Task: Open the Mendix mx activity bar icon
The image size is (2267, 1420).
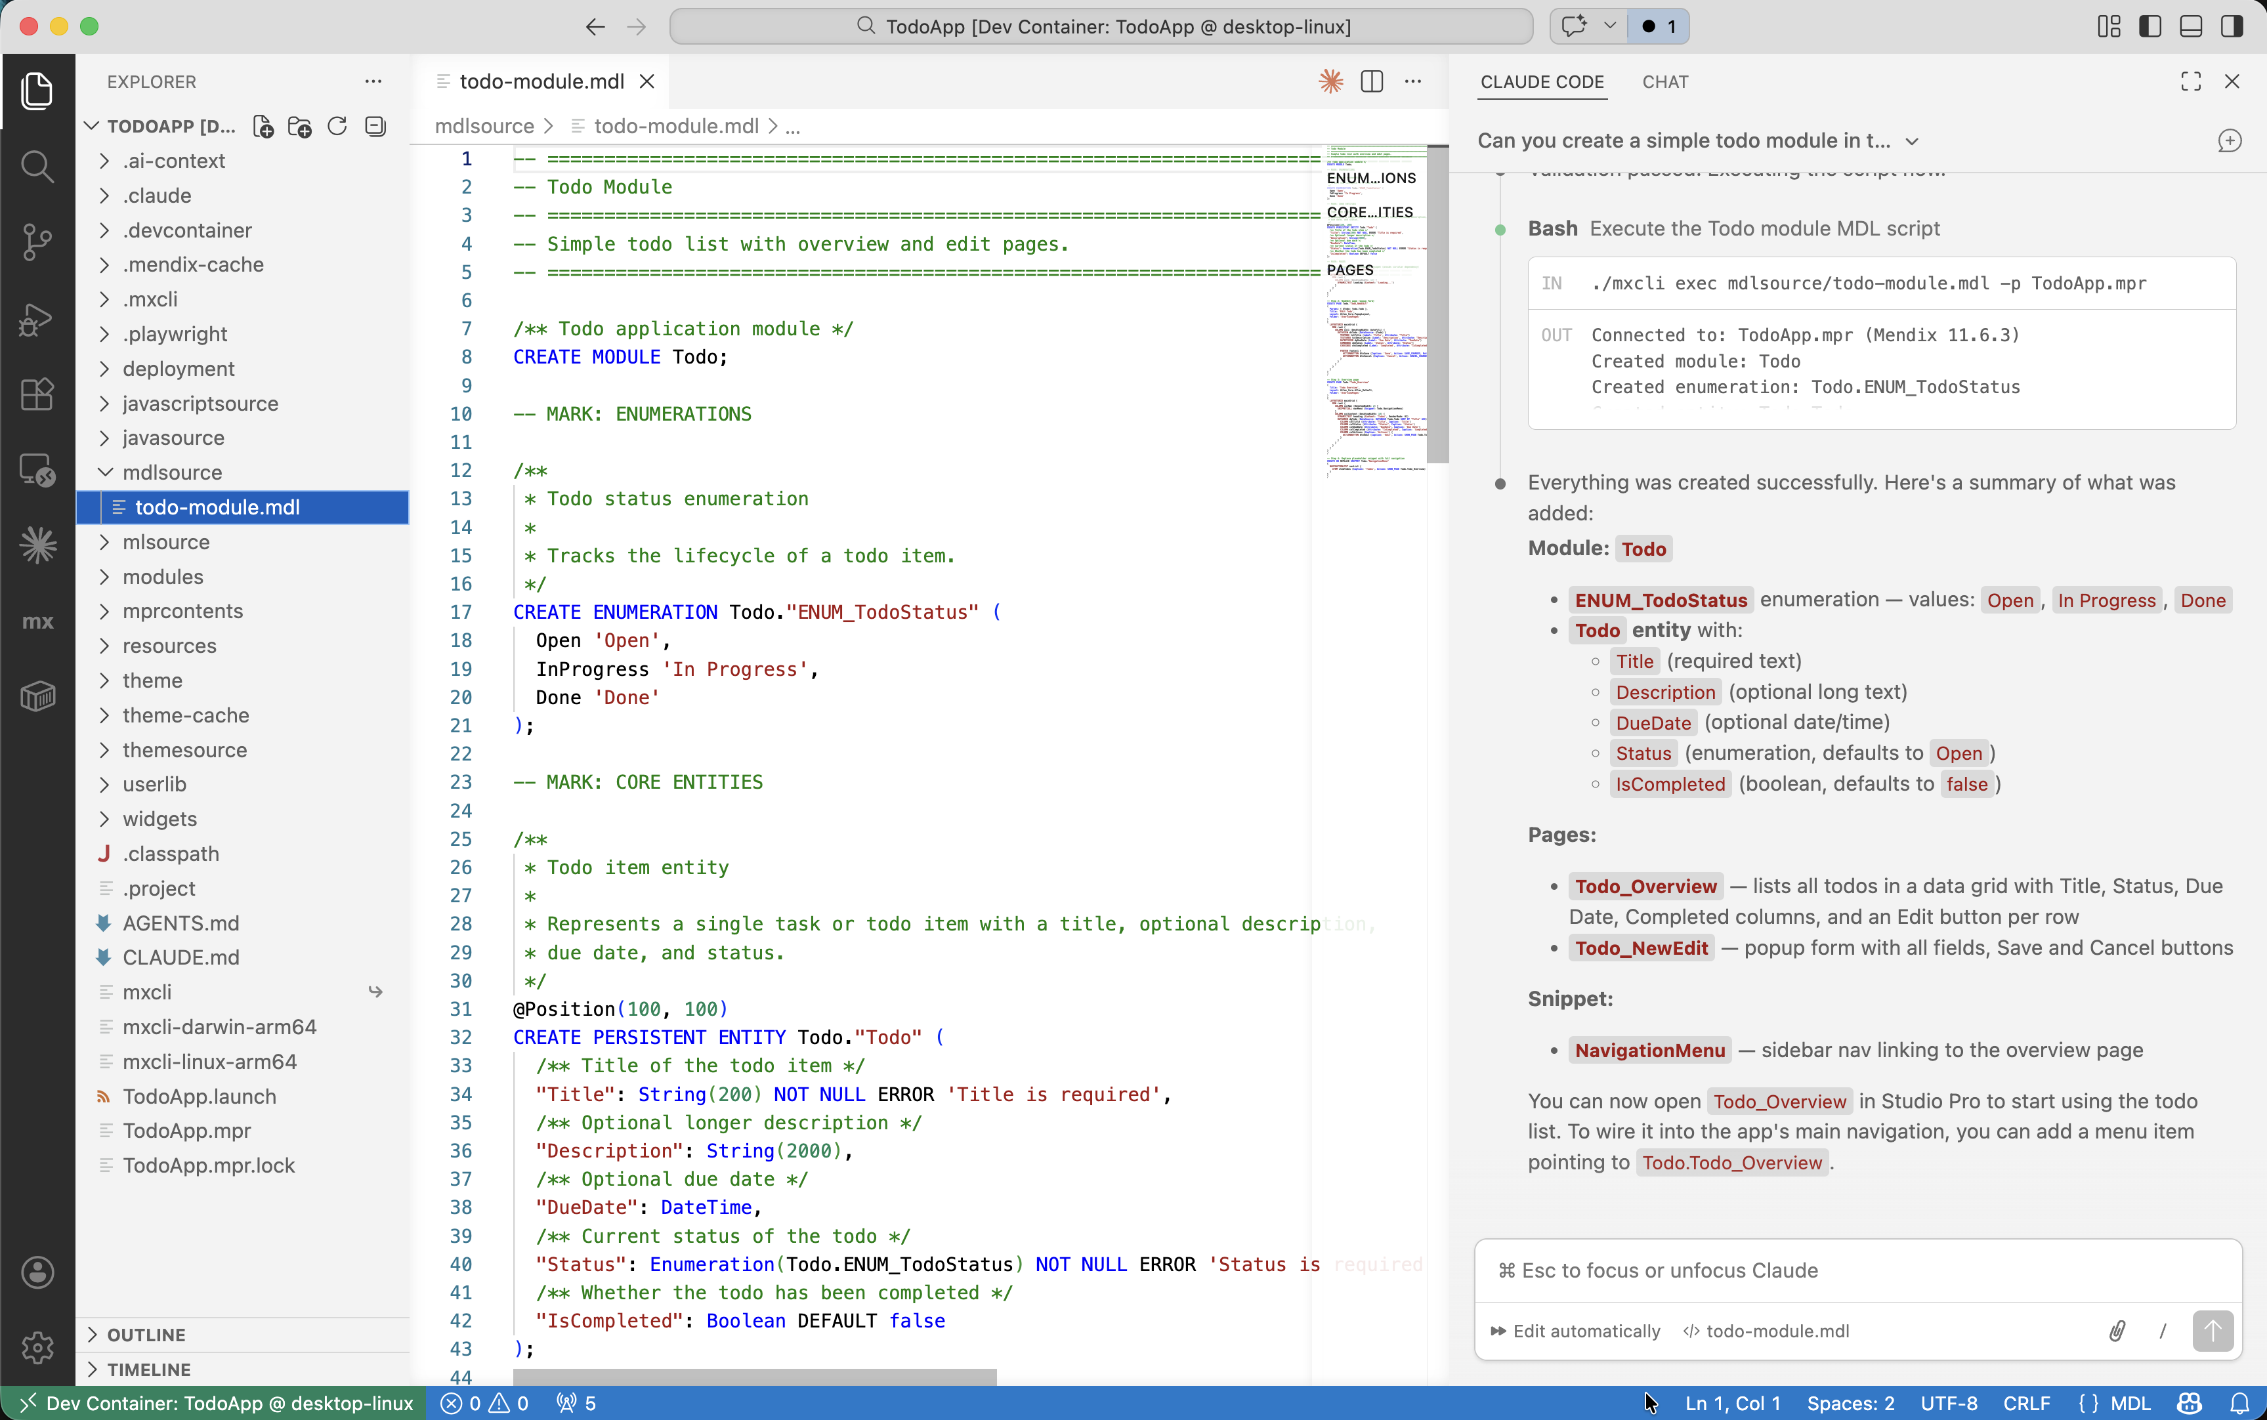Action: click(x=37, y=621)
